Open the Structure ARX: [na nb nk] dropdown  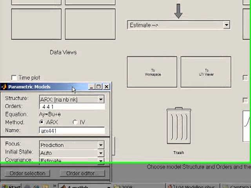coord(72,99)
